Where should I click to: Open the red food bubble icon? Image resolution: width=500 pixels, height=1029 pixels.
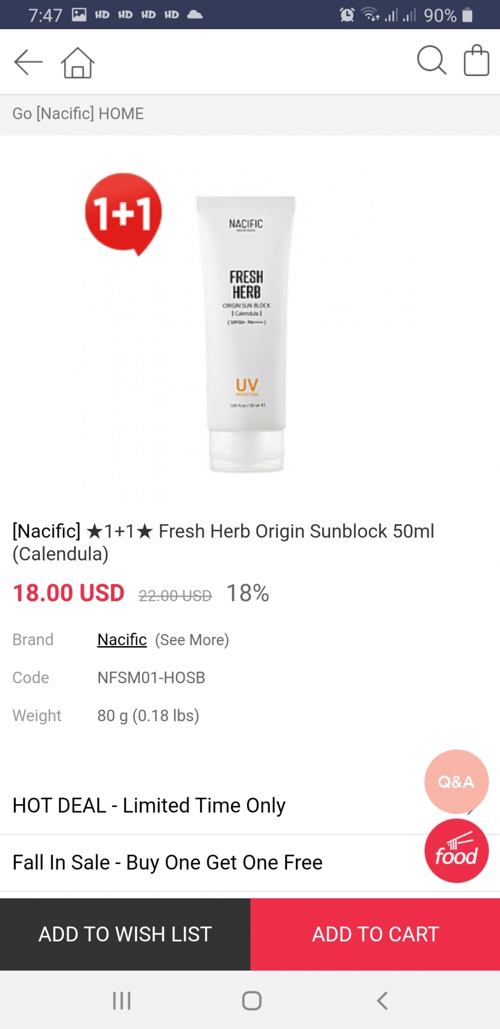pyautogui.click(x=456, y=850)
